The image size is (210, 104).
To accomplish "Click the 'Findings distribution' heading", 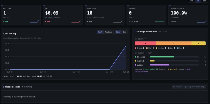I will 147,32.
